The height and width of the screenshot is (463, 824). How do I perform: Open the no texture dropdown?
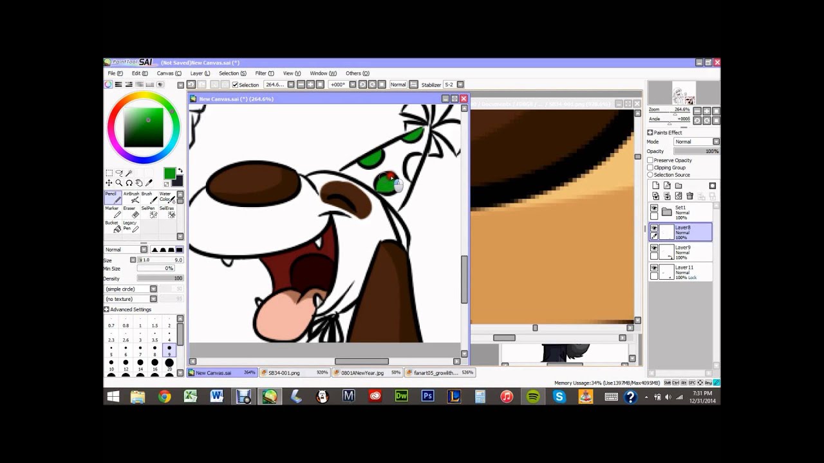click(x=153, y=299)
